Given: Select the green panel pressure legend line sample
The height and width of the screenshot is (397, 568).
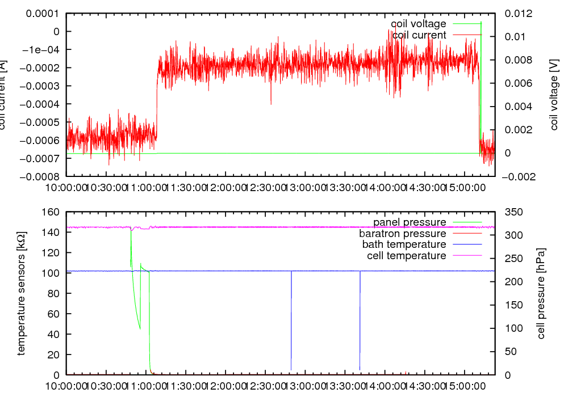Looking at the screenshot, I should (x=466, y=222).
